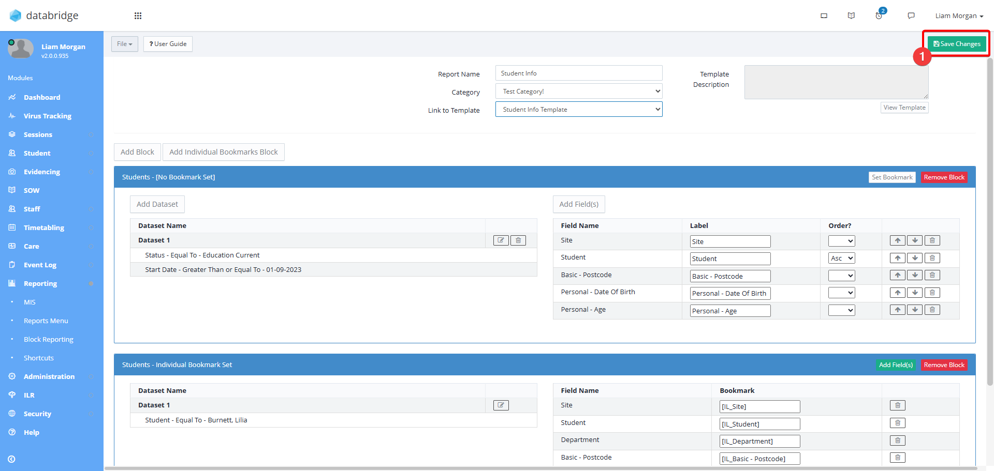The image size is (994, 471).
Task: Open the Link to Template dropdown
Action: point(579,110)
